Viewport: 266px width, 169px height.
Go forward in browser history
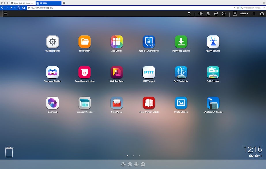(7, 8)
